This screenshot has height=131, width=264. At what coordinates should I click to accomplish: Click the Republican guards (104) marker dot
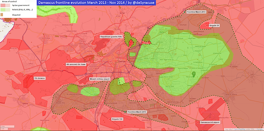(x=97, y=37)
